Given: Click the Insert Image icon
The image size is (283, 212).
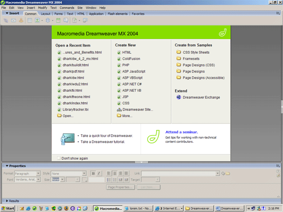Looking at the screenshot, I should click(37, 20).
